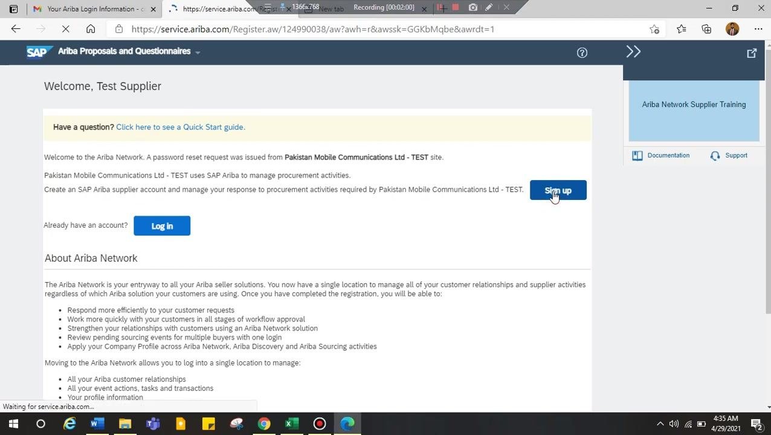Take a screenshot with camera icon
The image size is (771, 435).
point(473,8)
